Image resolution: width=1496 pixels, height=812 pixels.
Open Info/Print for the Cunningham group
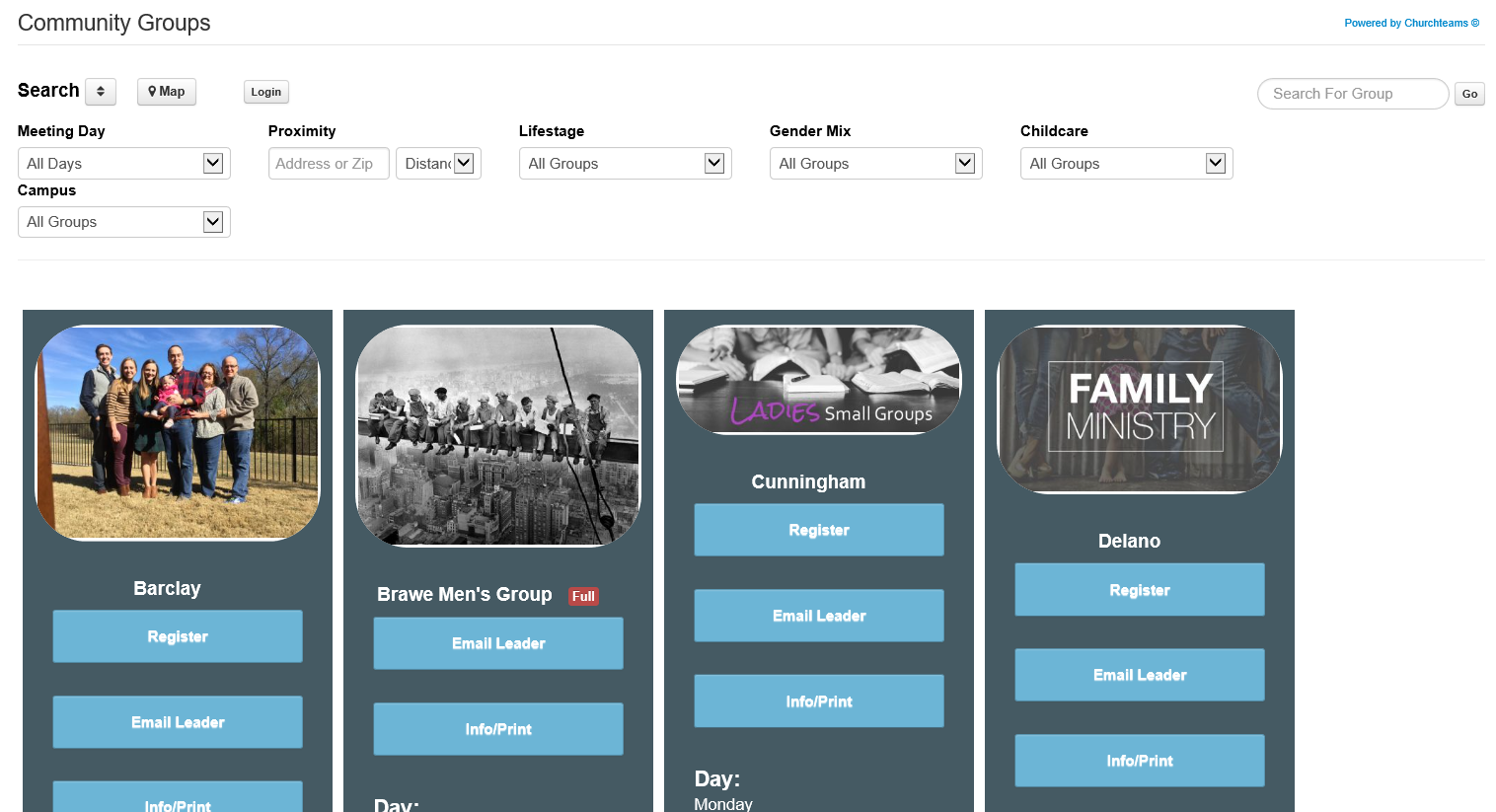[x=819, y=701]
